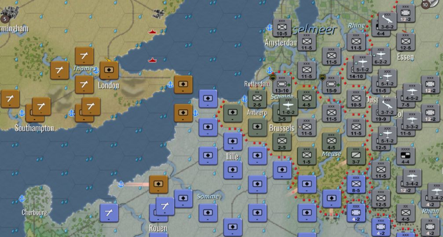Select the 5-1-2 fighter overlapping the 14-10 unit
This screenshot has height=237, width=443.
point(362,64)
